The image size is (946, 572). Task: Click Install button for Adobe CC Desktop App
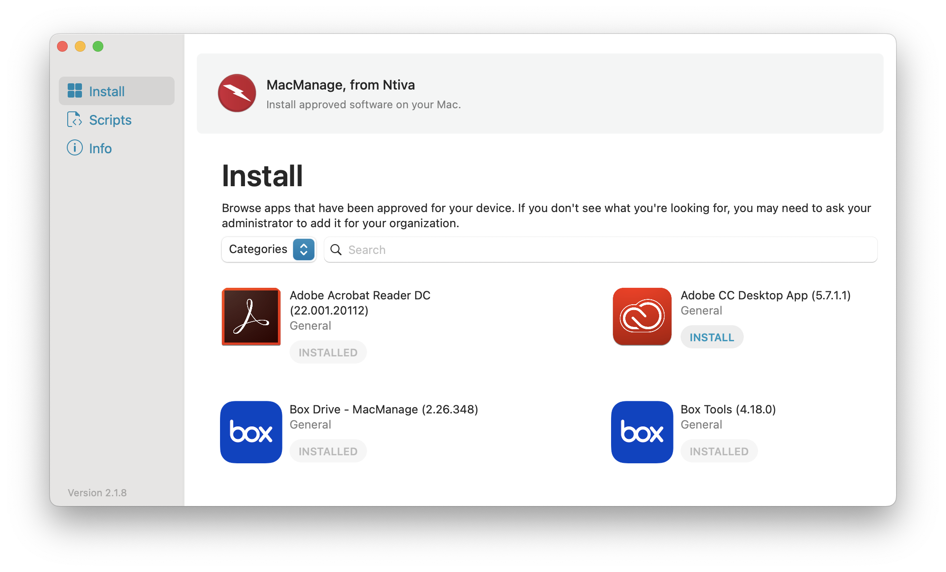pos(712,337)
